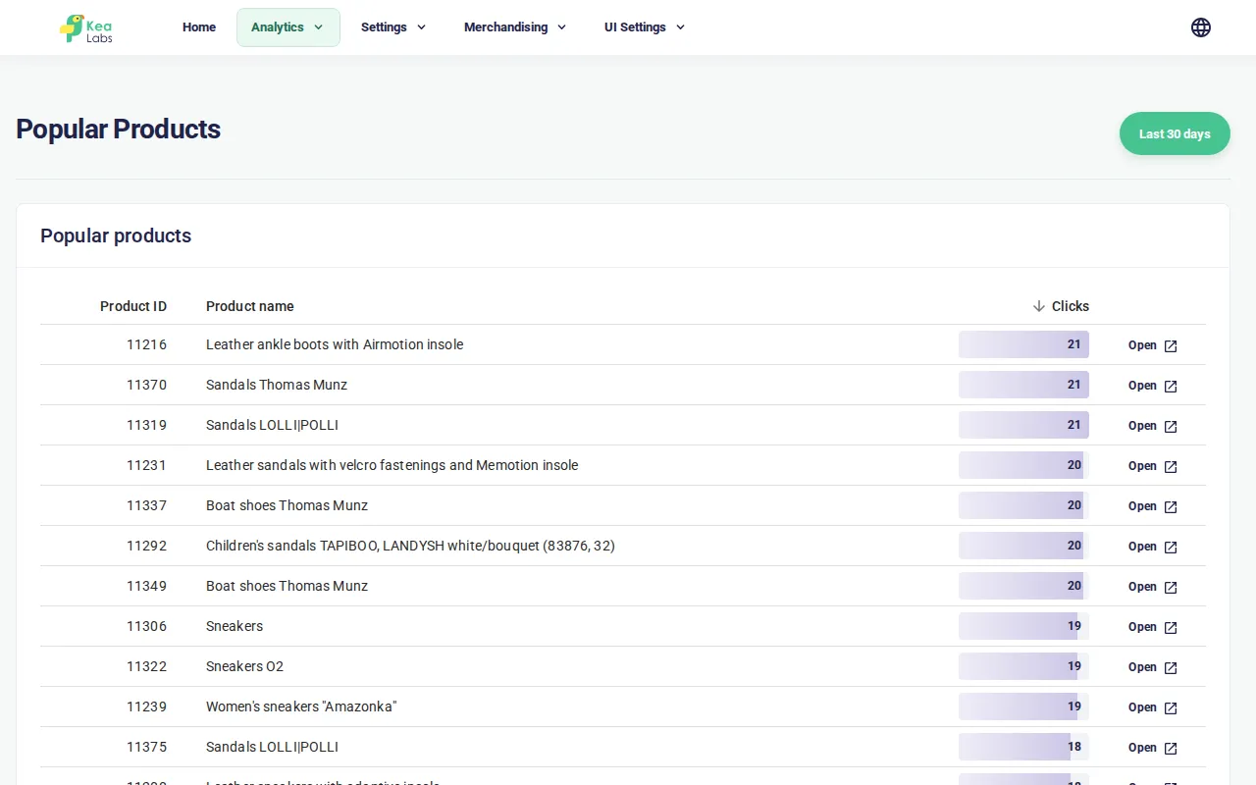Expand the Merchandising menu chevron
The image size is (1256, 785).
561,27
